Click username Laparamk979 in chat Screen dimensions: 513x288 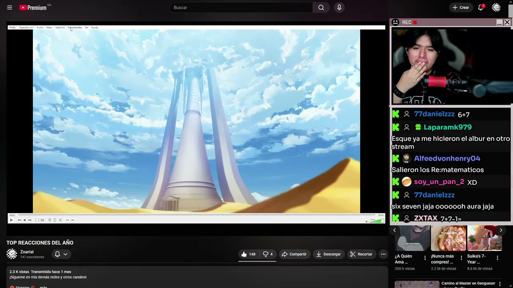[448, 127]
